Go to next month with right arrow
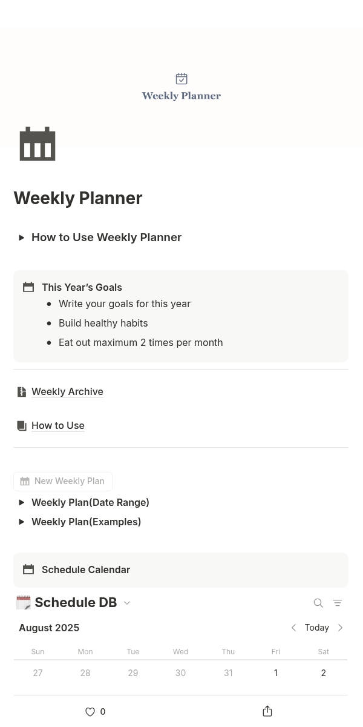The width and height of the screenshot is (363, 727). click(340, 628)
